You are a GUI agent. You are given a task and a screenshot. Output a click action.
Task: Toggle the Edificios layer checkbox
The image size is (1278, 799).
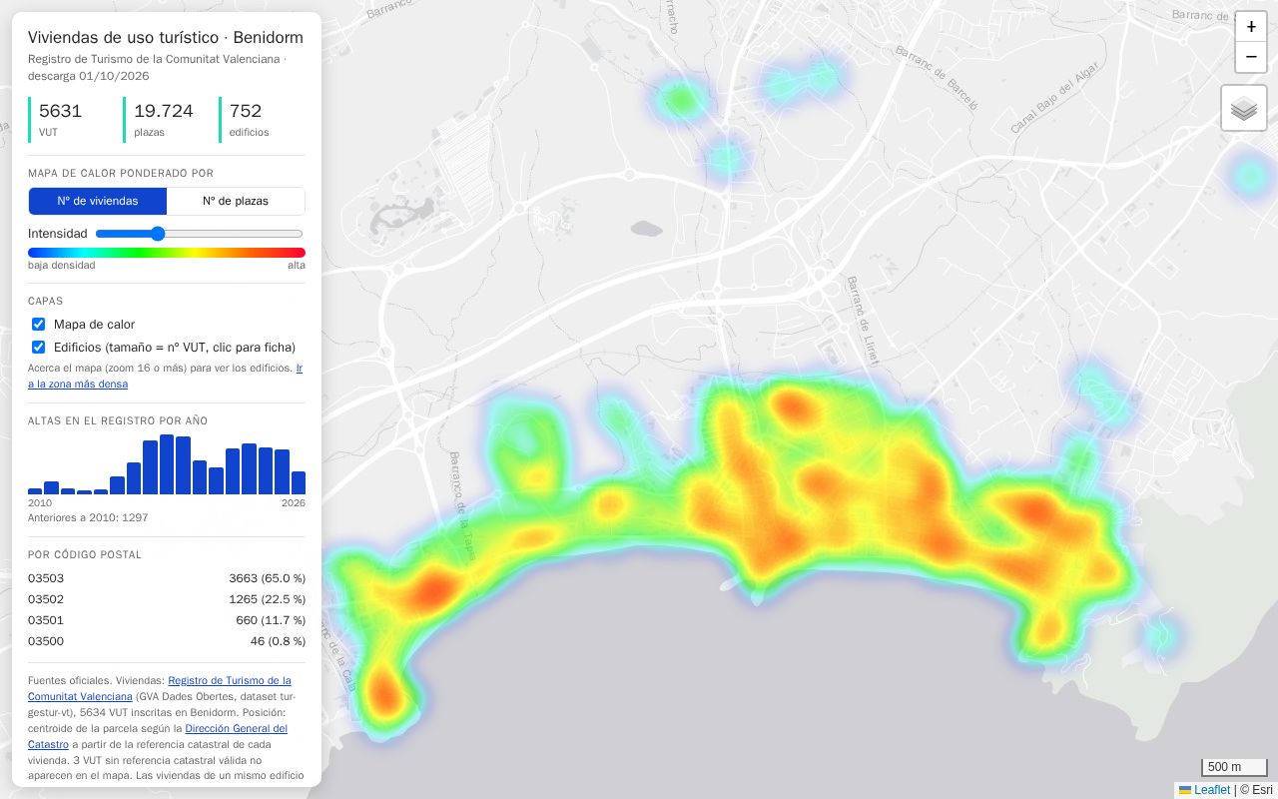click(x=39, y=348)
